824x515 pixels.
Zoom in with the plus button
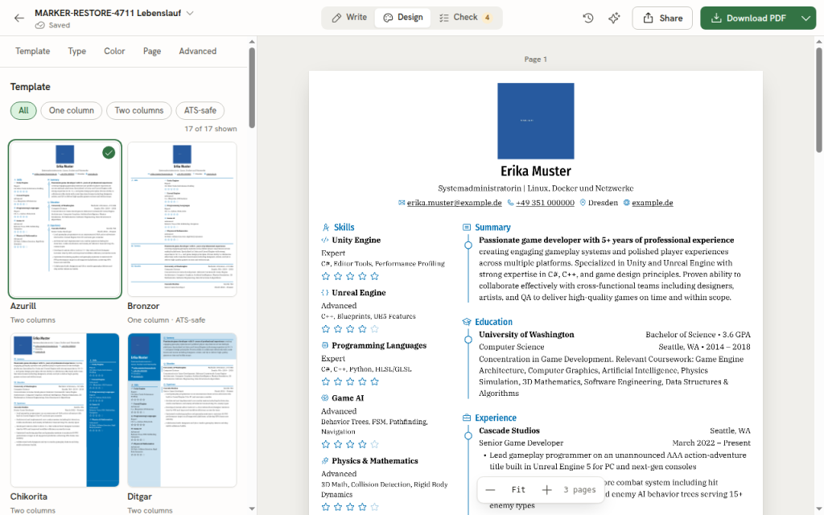pyautogui.click(x=546, y=490)
